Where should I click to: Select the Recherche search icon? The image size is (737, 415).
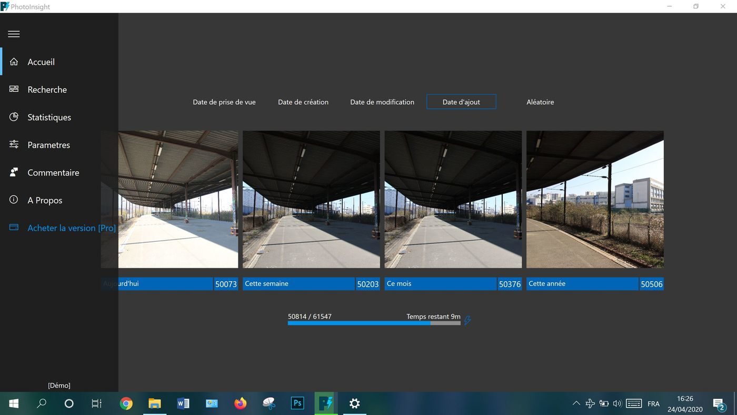(14, 89)
